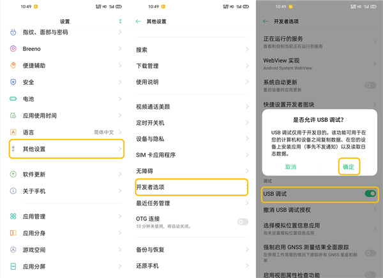This screenshot has height=278, width=383.
Task: Tap the Breeno assistant icon
Action: pyautogui.click(x=13, y=48)
